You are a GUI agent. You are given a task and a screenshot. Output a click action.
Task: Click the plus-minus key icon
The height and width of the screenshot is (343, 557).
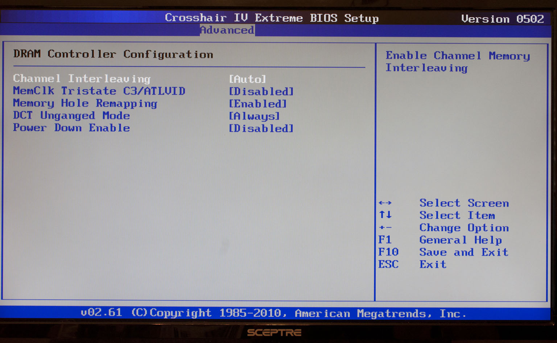385,228
